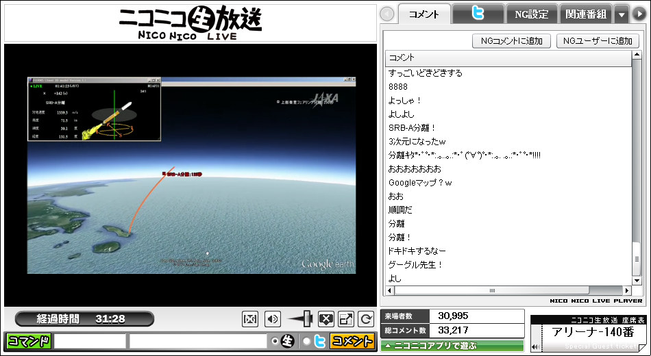Select the 生 radio button for live comments
Image resolution: width=651 pixels, height=356 pixels.
pos(274,341)
